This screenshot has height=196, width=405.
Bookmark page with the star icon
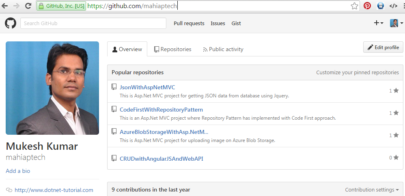click(355, 6)
